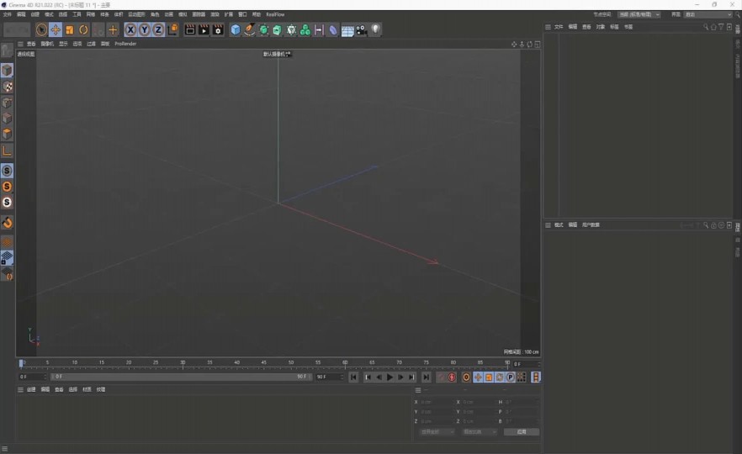The width and height of the screenshot is (742, 454).
Task: Activate the Scale tool
Action: 70,30
